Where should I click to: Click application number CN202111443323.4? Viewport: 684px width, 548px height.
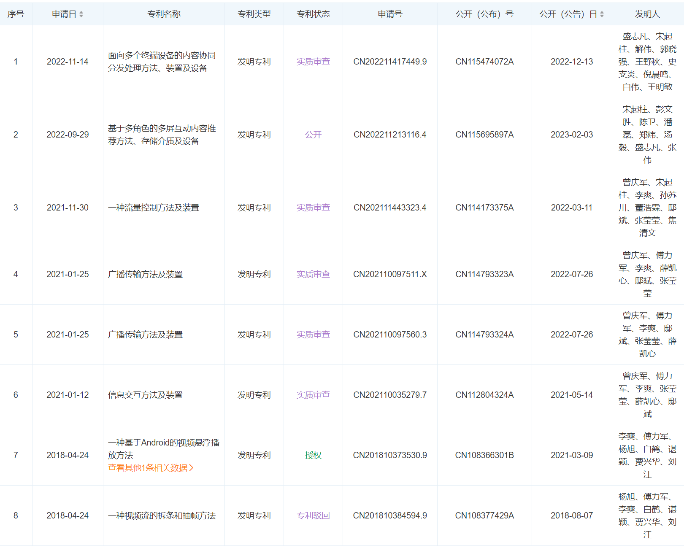(x=390, y=208)
